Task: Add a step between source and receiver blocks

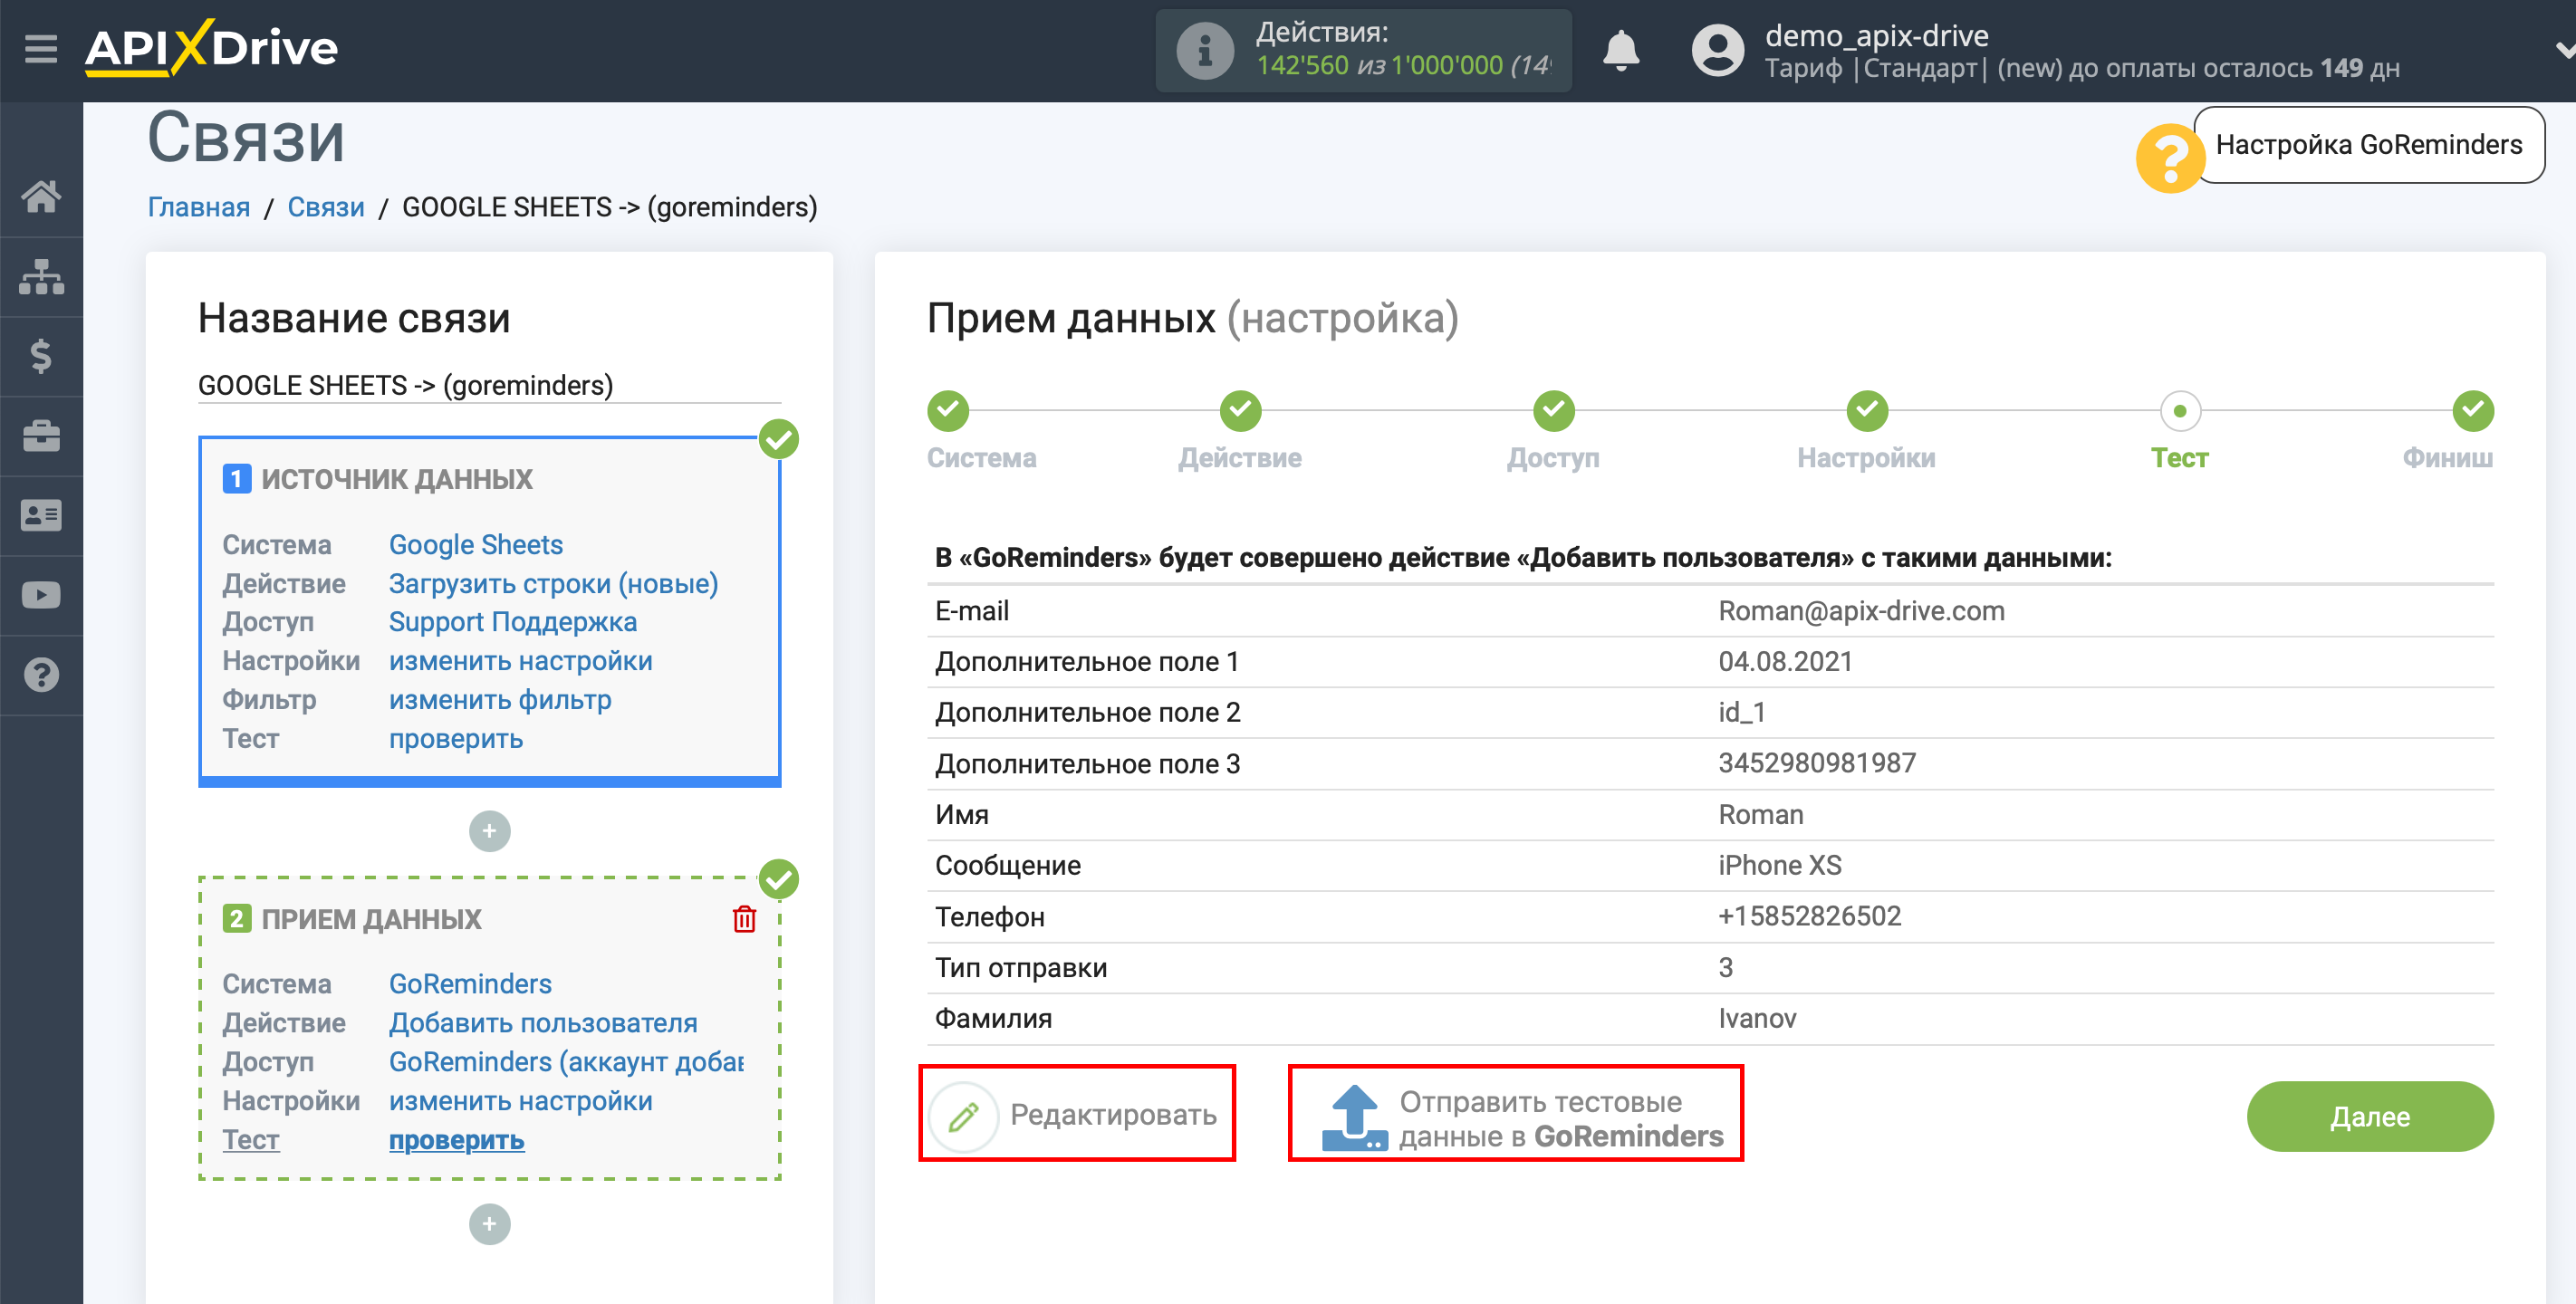Action: pyautogui.click(x=489, y=831)
